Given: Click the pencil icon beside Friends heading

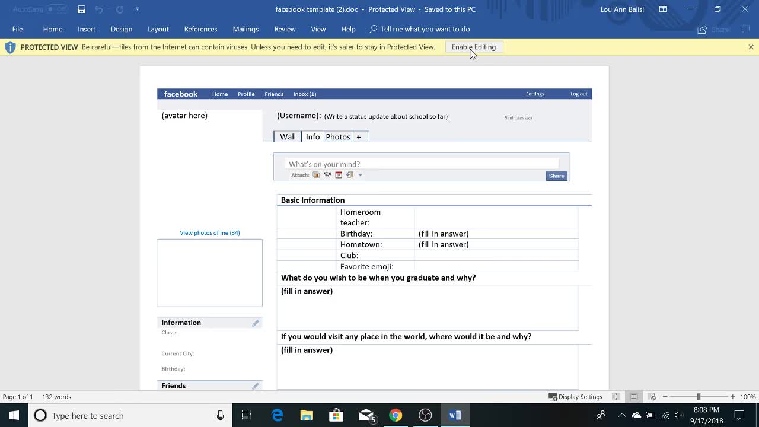Looking at the screenshot, I should 256,385.
